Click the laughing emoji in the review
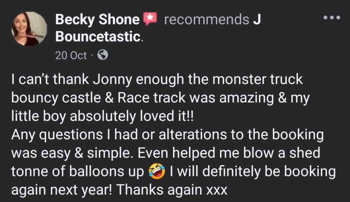 [157, 172]
